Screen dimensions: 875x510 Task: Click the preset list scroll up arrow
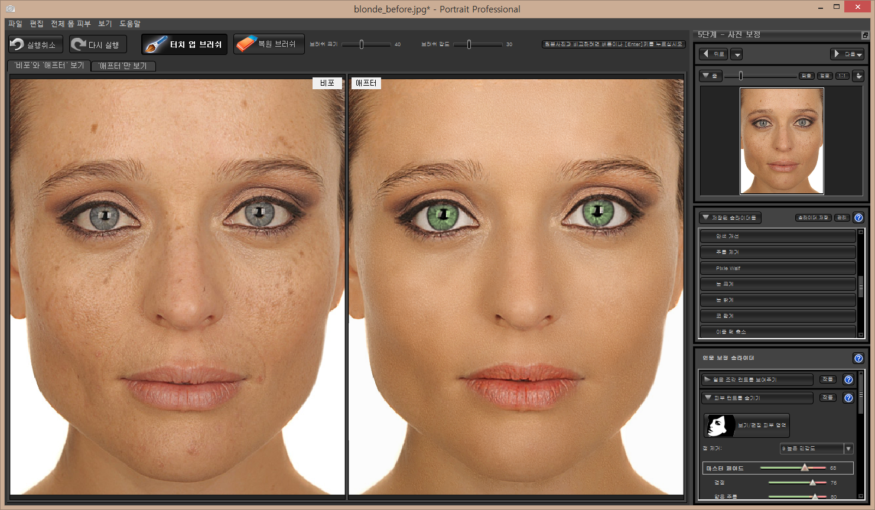point(861,232)
